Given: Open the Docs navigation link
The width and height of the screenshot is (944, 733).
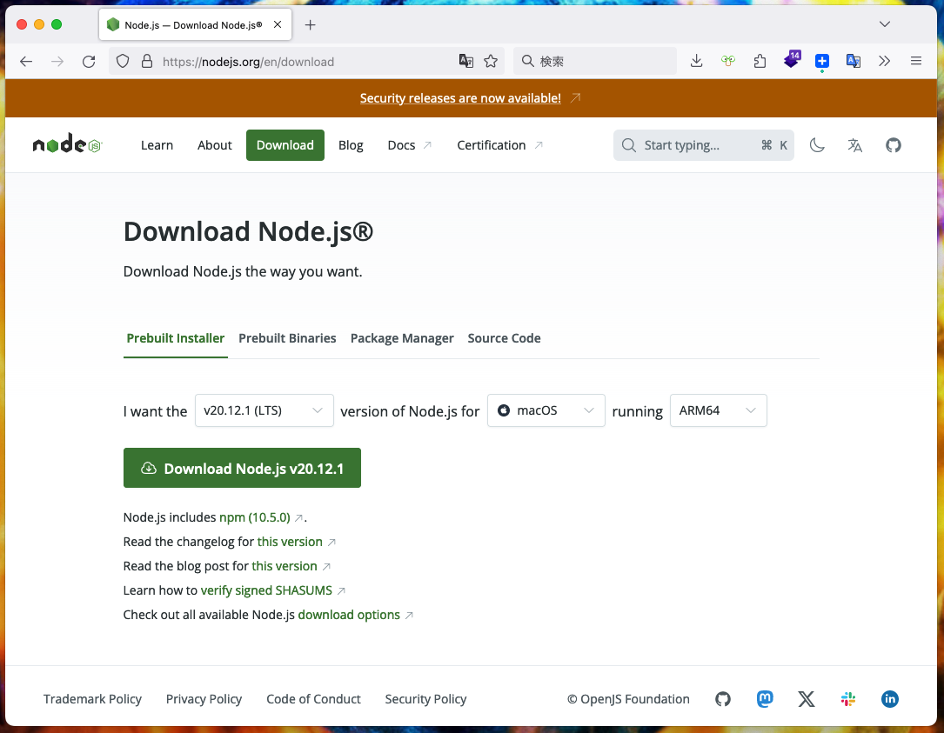Looking at the screenshot, I should click(410, 145).
